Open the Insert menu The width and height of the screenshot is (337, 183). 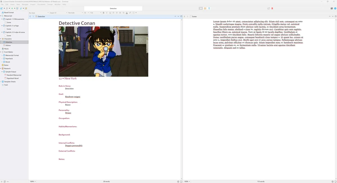tap(12, 4)
